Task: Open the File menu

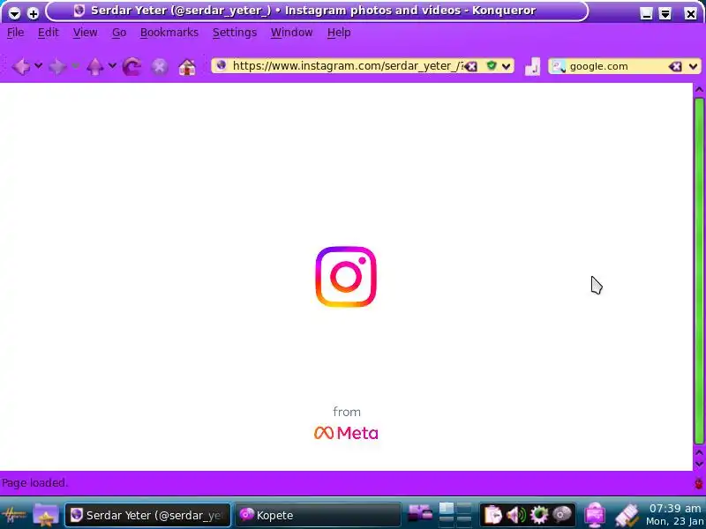Action: [x=15, y=33]
